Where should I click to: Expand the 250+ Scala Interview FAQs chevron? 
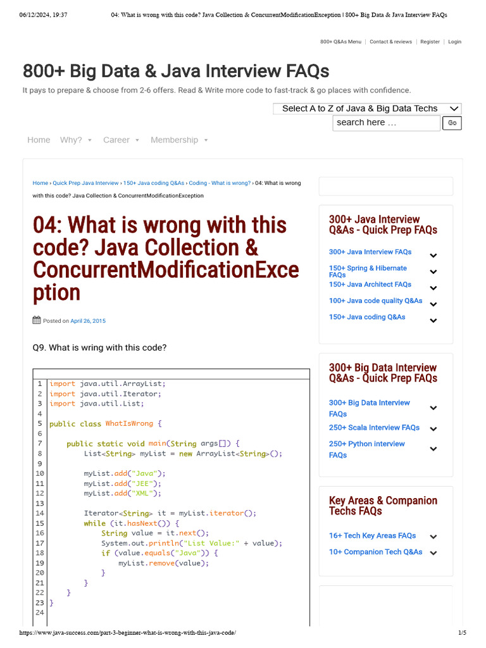(433, 428)
